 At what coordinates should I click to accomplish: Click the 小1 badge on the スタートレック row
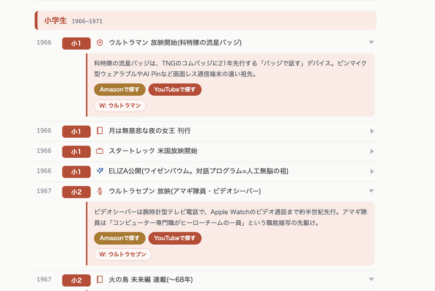pyautogui.click(x=76, y=152)
